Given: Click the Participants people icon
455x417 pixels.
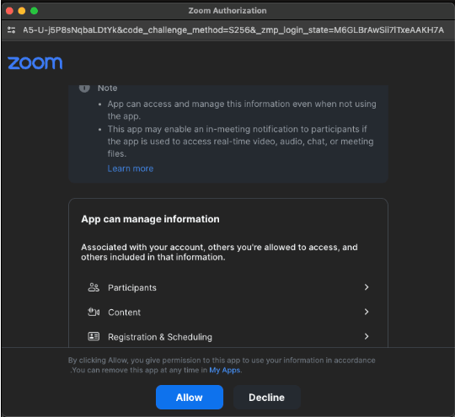Looking at the screenshot, I should point(94,287).
